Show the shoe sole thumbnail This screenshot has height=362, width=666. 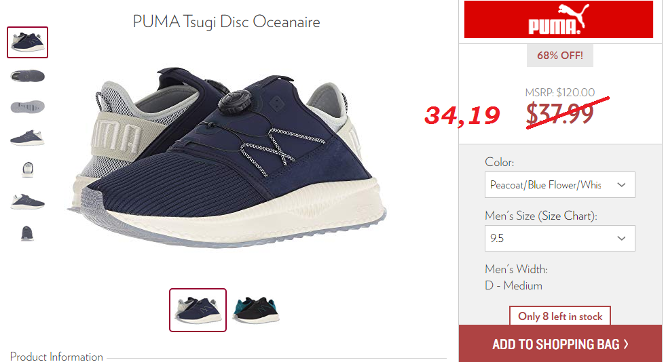[x=27, y=106]
